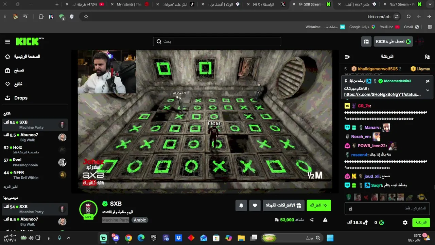Screen dimensions: 435x245
Task: Open a new browser tab with plus
Action: tap(57, 4)
